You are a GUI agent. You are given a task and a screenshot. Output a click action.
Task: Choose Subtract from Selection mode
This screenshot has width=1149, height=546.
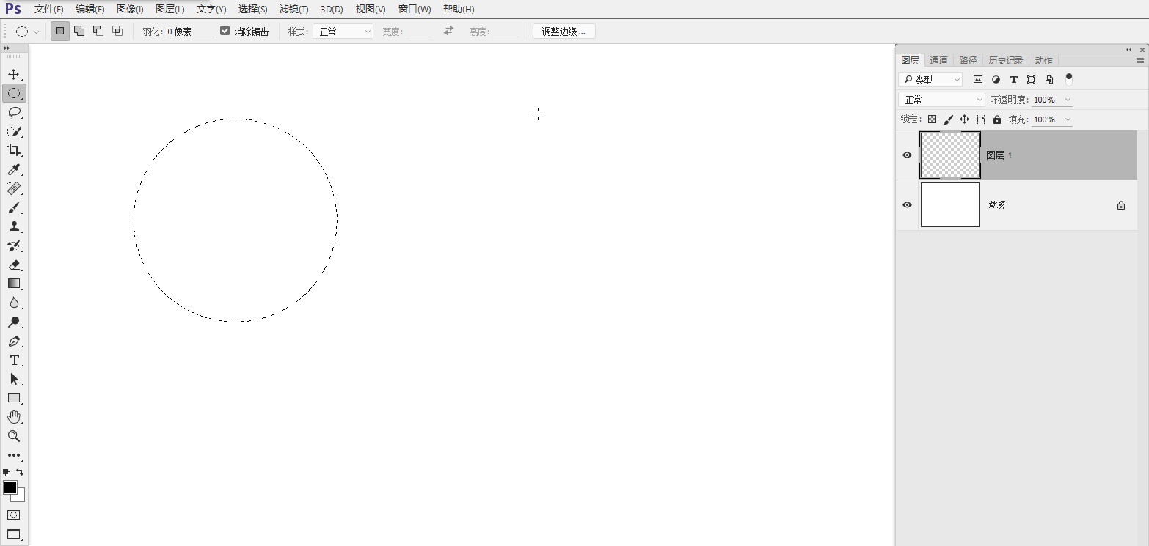click(x=98, y=31)
